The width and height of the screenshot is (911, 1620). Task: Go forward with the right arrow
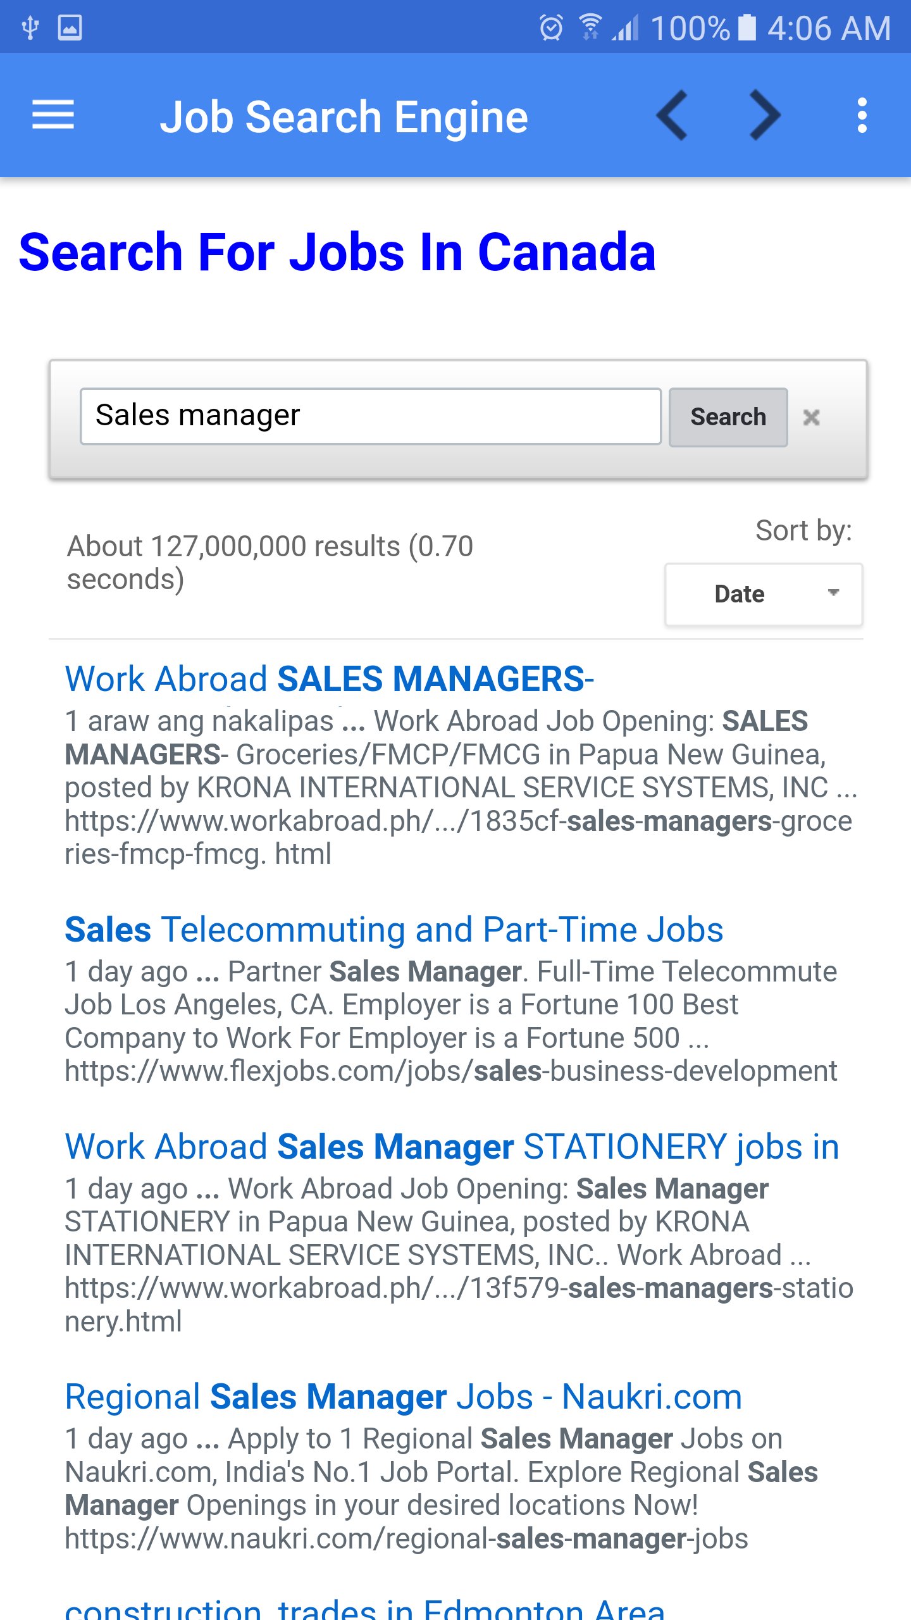click(x=764, y=116)
